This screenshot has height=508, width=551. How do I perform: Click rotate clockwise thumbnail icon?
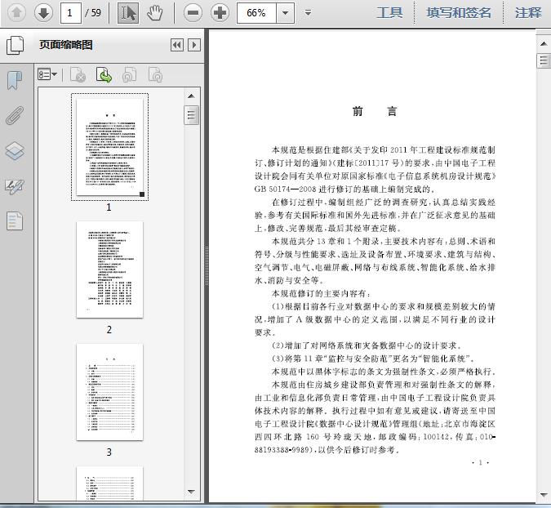coord(155,75)
